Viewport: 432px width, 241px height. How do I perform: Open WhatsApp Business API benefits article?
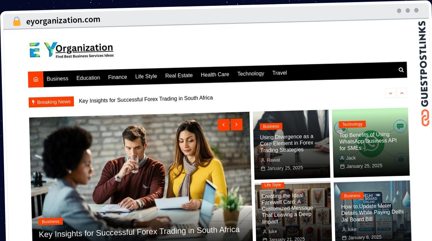[368, 141]
